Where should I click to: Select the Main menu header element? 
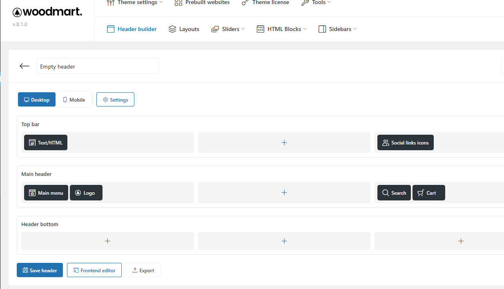pyautogui.click(x=46, y=193)
